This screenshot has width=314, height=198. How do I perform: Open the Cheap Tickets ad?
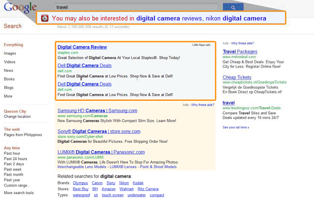coord(237,78)
